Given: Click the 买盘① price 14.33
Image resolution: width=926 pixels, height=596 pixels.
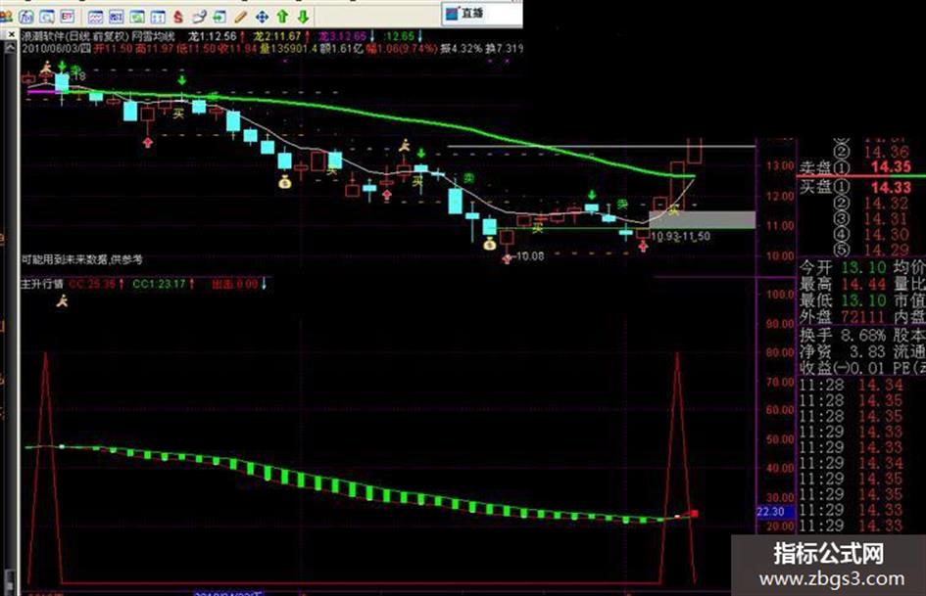Looking at the screenshot, I should click(891, 188).
